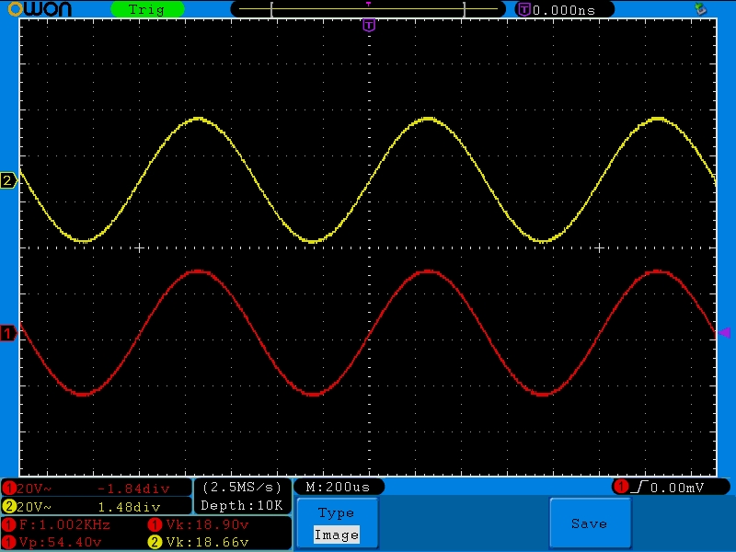Image resolution: width=736 pixels, height=552 pixels.
Task: Click the 1.48div channel 2 offset
Action: [129, 507]
